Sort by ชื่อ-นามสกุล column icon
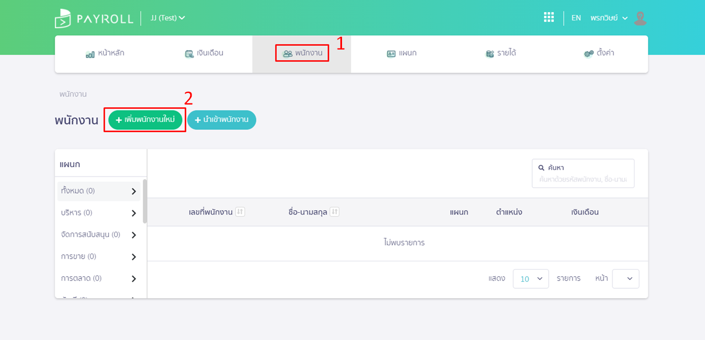 click(x=334, y=212)
